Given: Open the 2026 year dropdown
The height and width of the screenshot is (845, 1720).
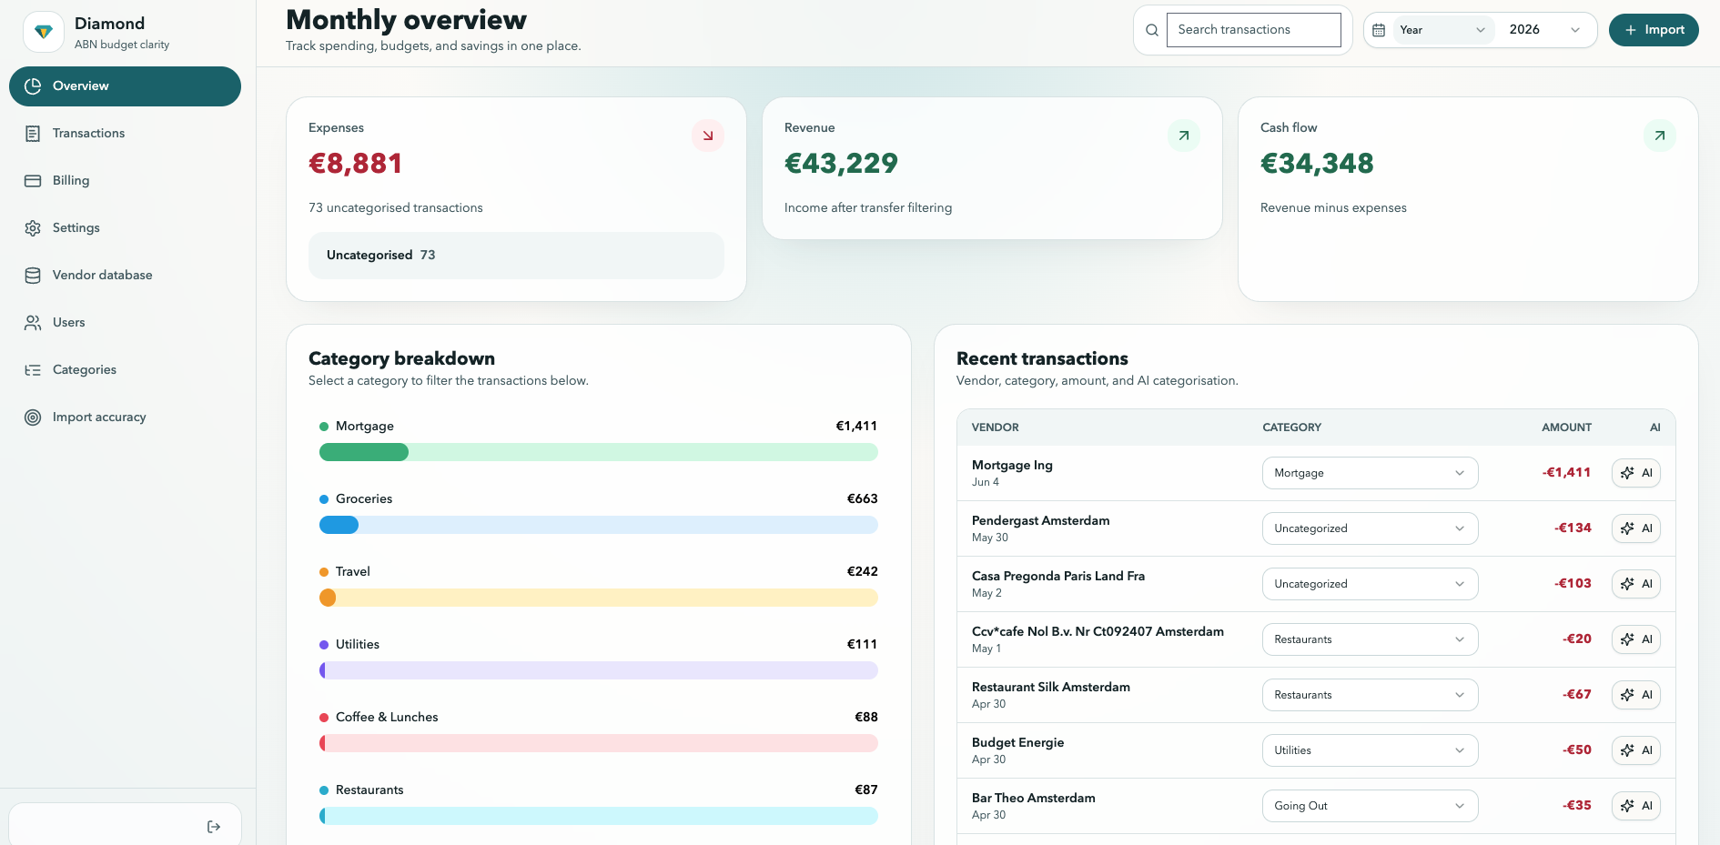Looking at the screenshot, I should (x=1544, y=30).
